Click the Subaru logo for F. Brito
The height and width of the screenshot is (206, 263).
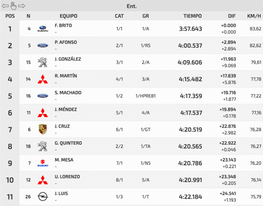point(43,29)
